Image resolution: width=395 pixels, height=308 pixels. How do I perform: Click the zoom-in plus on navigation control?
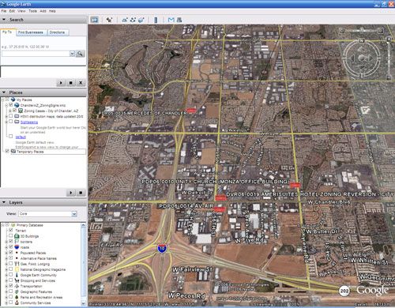[389, 39]
